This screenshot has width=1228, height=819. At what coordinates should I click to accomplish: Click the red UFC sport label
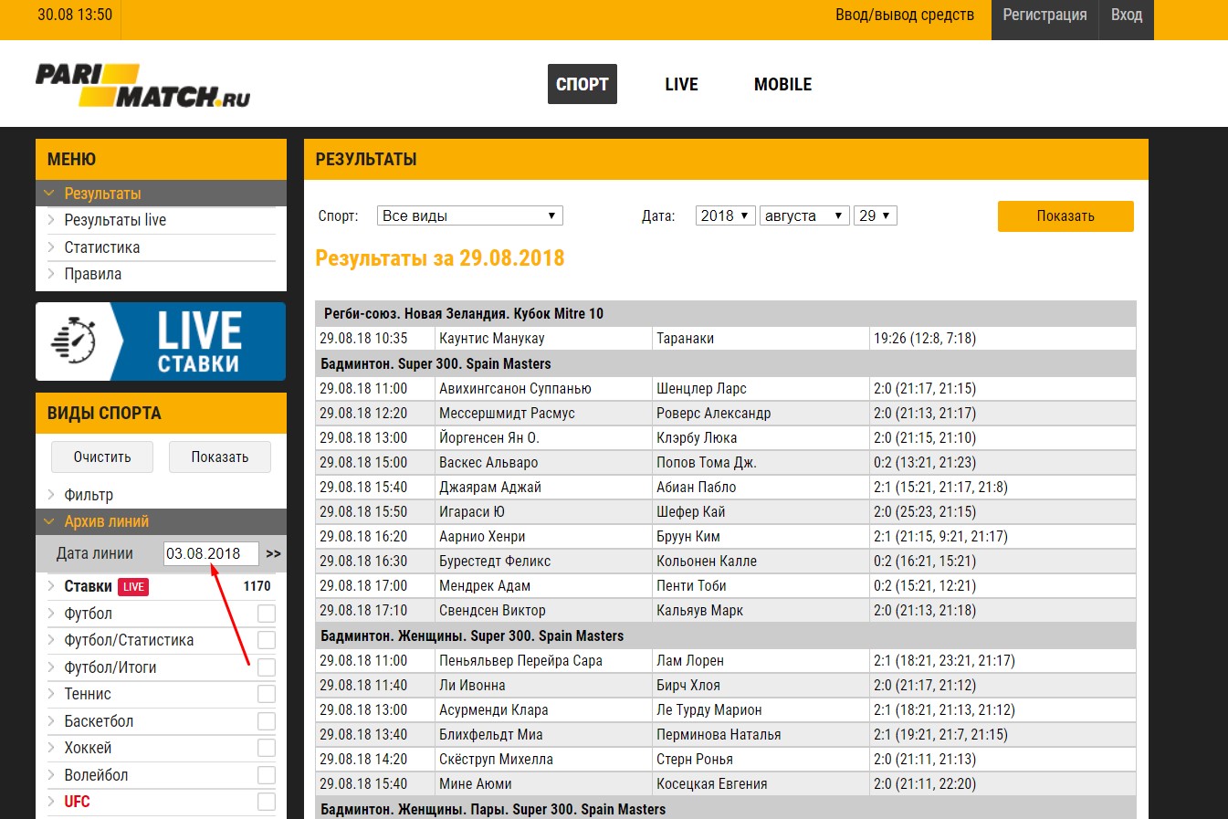pos(77,802)
